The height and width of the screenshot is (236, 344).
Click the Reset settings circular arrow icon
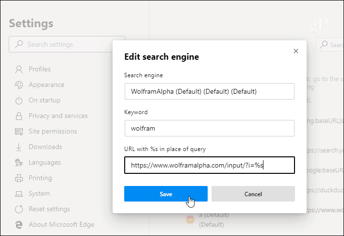click(x=19, y=209)
